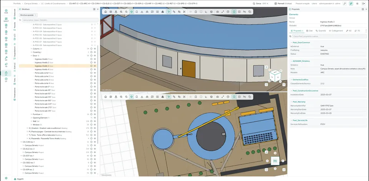Expand the Furniture tree node

point(31,114)
